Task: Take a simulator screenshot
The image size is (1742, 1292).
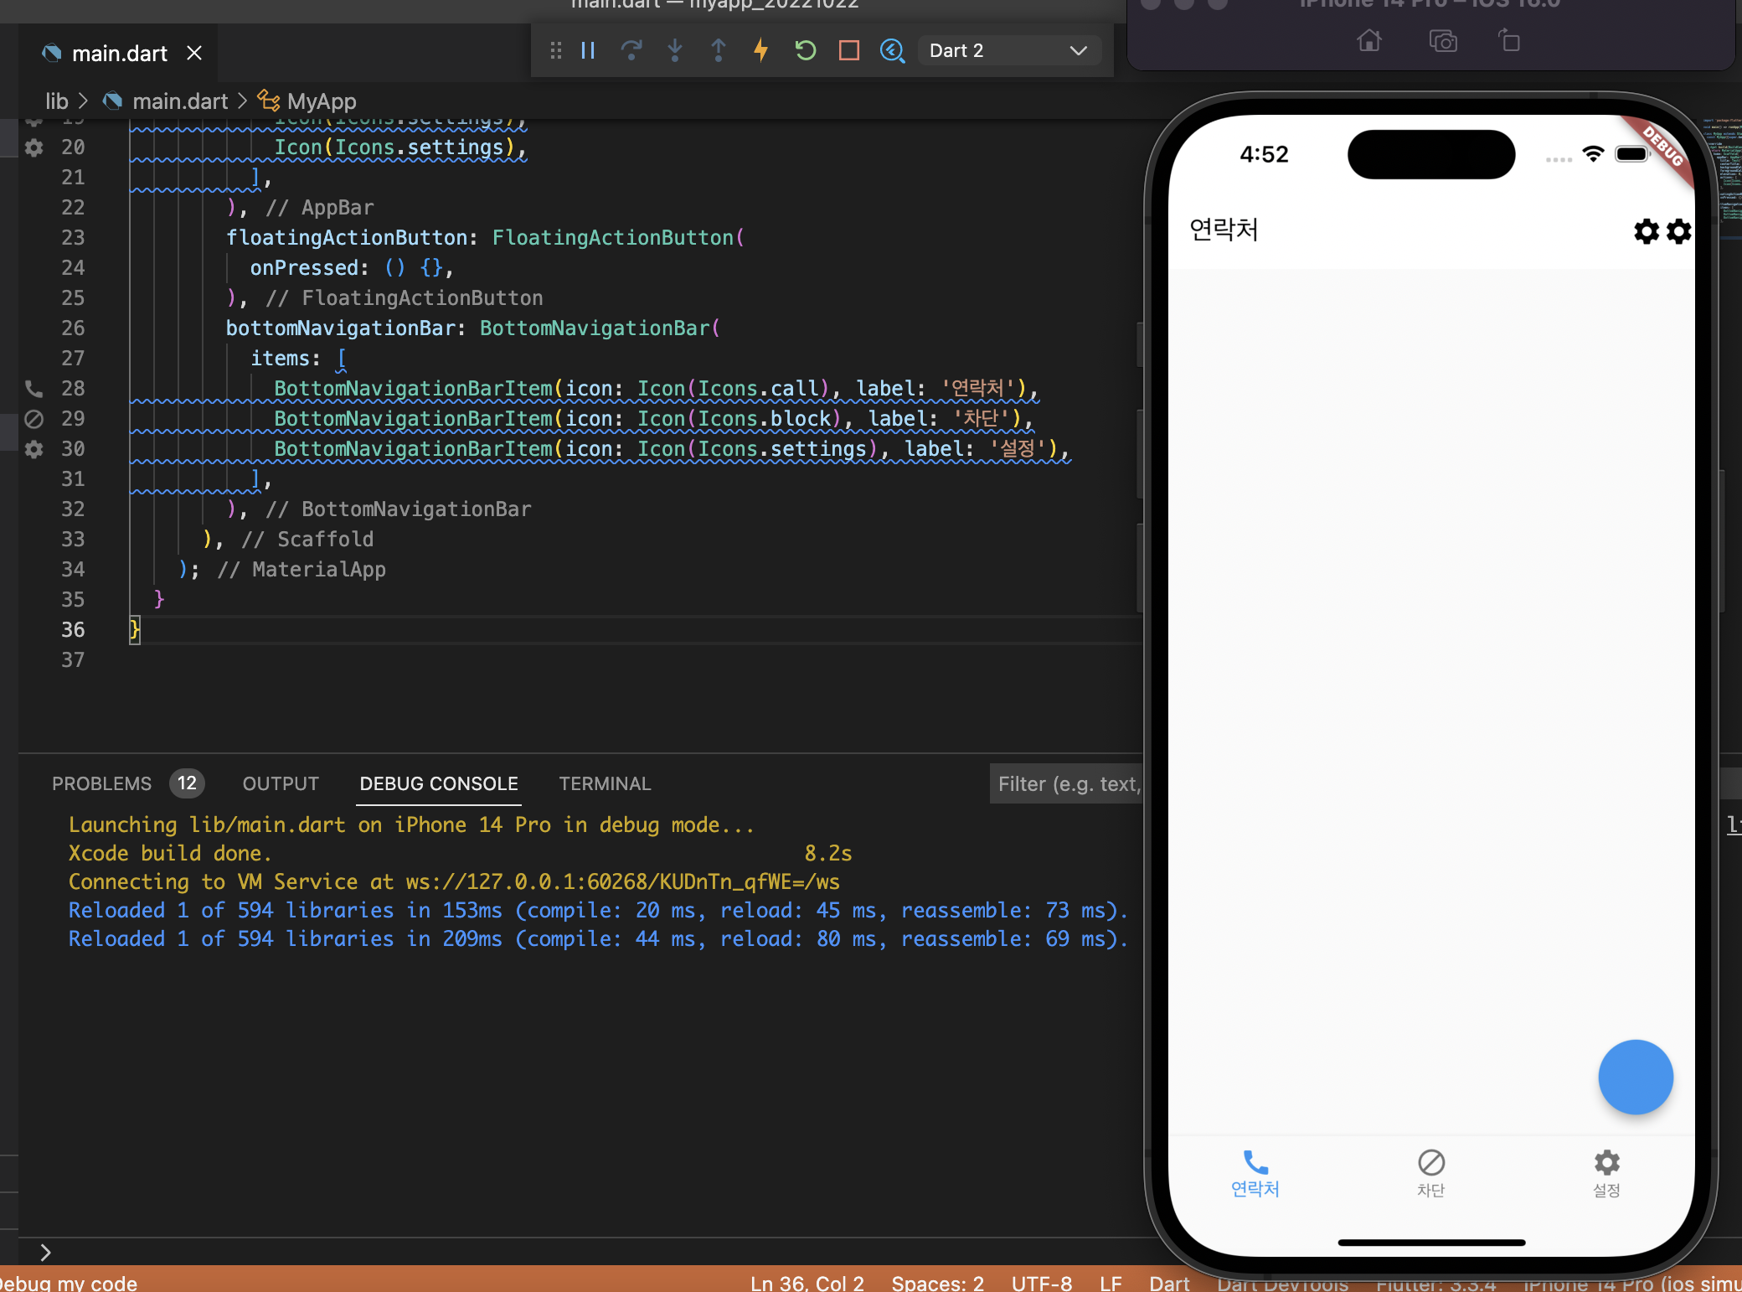Action: click(1443, 41)
